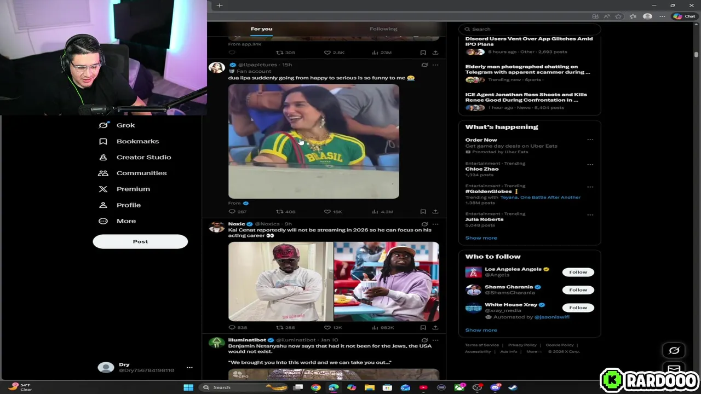Open Chloe Zhao trending topic
This screenshot has height=394, width=701.
pyautogui.click(x=482, y=169)
